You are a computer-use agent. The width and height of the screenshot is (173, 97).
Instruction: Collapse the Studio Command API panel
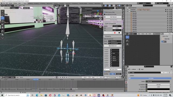click(104, 23)
